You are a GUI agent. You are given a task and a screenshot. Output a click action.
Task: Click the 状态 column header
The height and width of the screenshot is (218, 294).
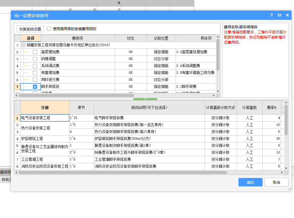pyautogui.click(x=131, y=38)
